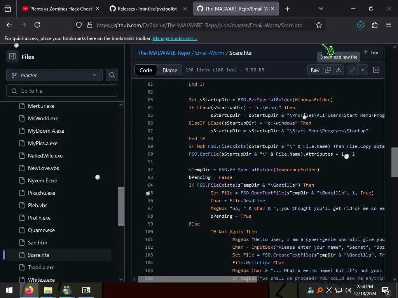Open Nyxem.E.exe in file tree
Screen dimensions: 398x298
pos(42,180)
